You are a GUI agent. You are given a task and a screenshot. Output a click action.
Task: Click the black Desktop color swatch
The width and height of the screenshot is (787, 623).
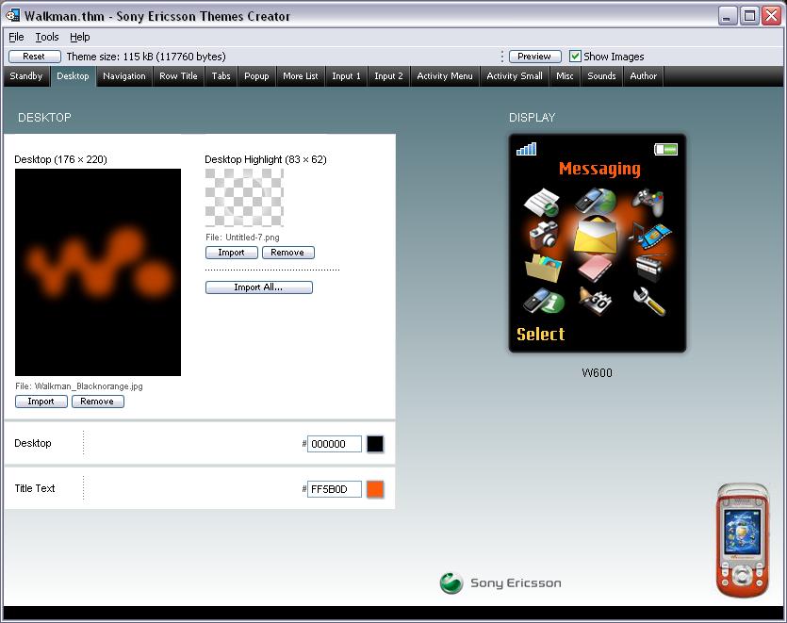pos(375,444)
